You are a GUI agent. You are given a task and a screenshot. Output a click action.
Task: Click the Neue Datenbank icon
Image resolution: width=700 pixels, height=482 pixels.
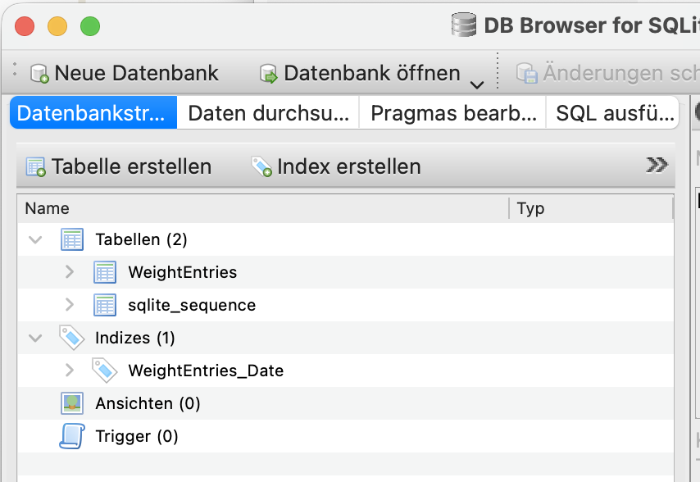tap(39, 72)
